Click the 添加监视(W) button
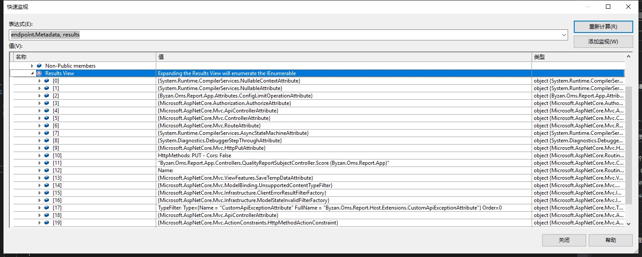The width and height of the screenshot is (642, 257). pyautogui.click(x=603, y=41)
